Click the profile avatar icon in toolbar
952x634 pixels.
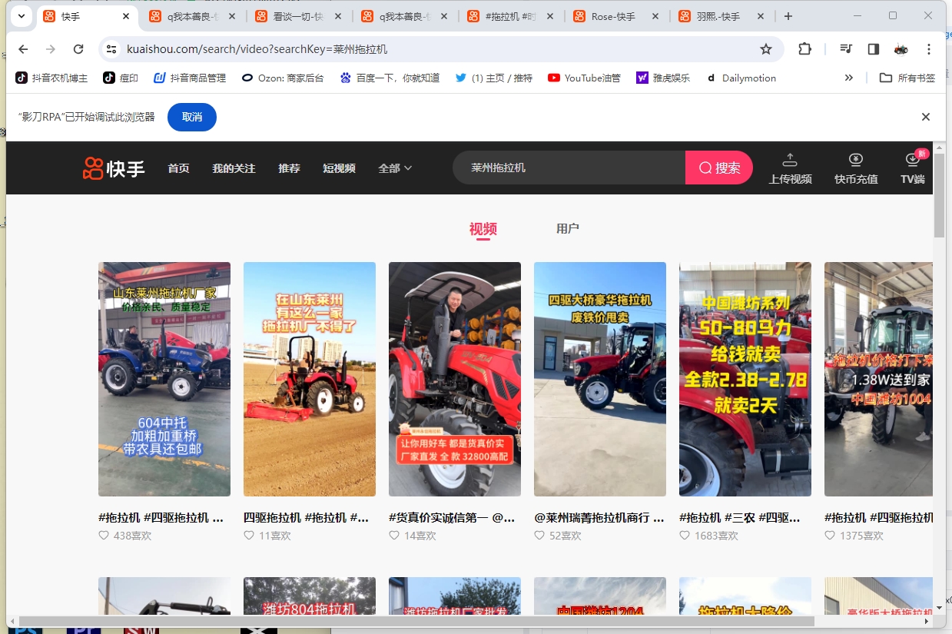[901, 49]
